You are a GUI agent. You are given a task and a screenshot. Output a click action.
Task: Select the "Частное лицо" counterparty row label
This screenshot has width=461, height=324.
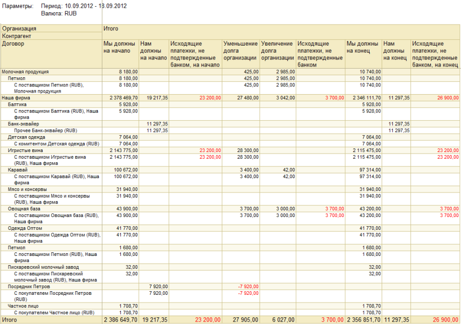[23, 306]
